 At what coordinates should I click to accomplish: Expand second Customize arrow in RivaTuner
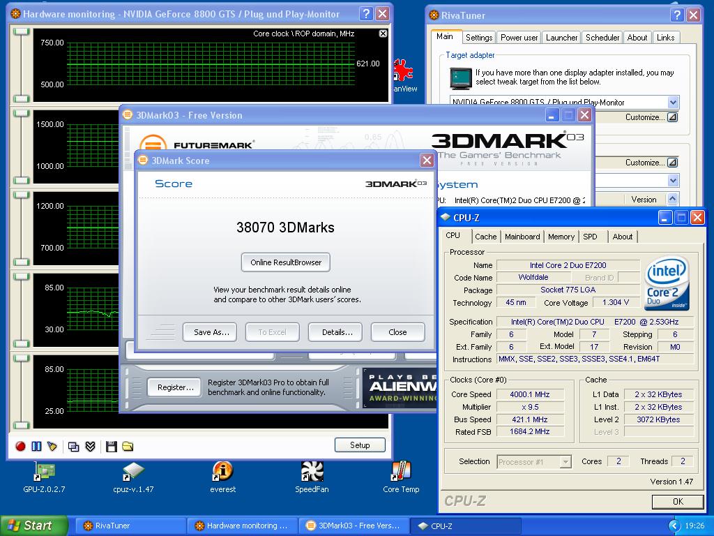(x=673, y=162)
